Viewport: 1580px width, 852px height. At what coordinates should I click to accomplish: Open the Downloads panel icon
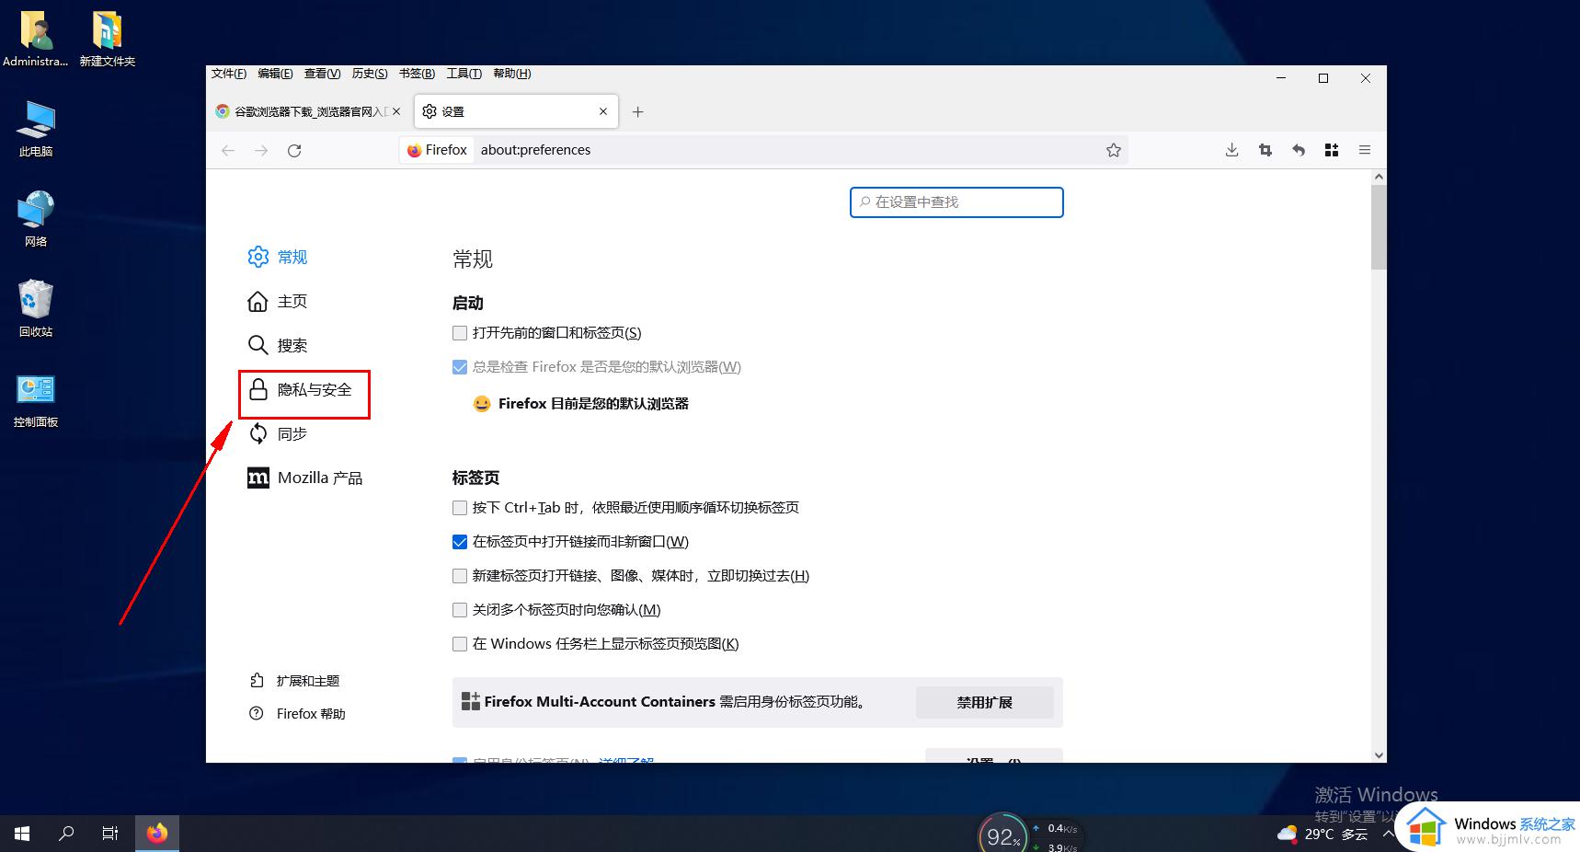click(1232, 150)
